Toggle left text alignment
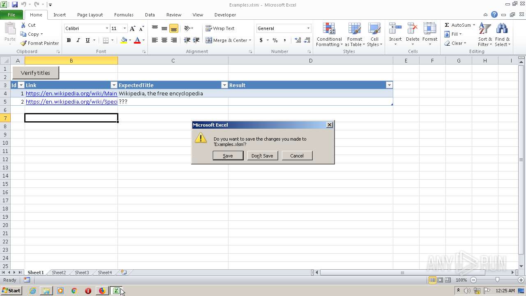Screen dimensions: 526x296 [x=155, y=40]
